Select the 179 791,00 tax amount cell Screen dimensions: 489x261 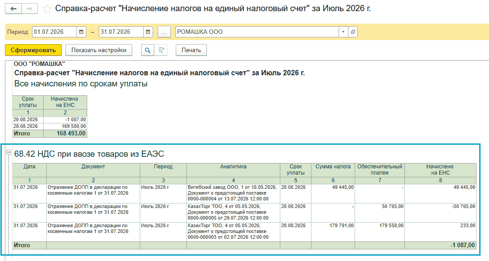point(333,232)
